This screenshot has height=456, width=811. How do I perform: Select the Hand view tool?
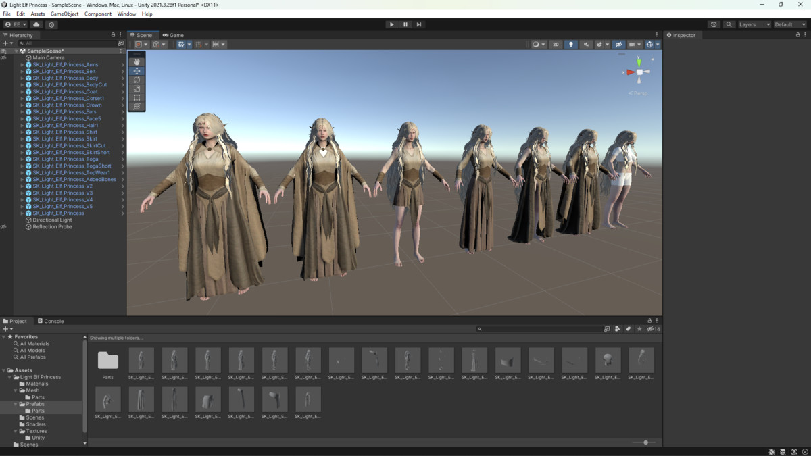pyautogui.click(x=137, y=62)
